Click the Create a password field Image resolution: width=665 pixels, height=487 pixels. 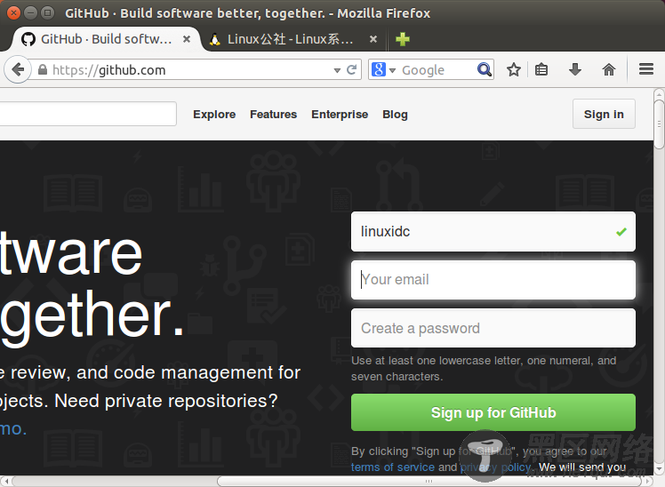pyautogui.click(x=493, y=328)
